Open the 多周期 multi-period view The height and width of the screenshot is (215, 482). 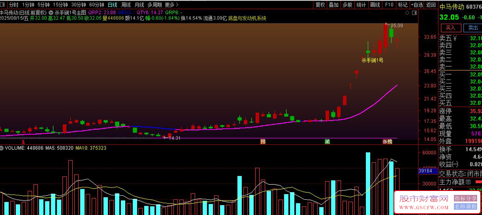coord(155,5)
